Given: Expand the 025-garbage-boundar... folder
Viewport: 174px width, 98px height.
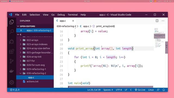Looking at the screenshot, I should tap(35, 53).
